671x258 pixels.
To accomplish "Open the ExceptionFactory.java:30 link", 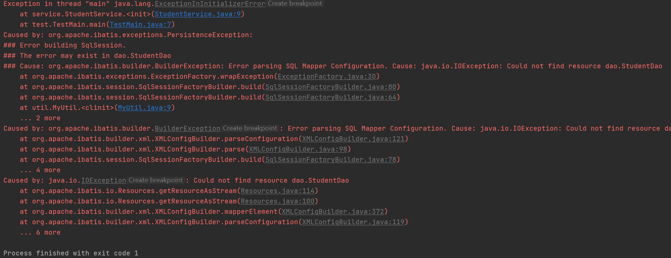I will click(x=327, y=76).
